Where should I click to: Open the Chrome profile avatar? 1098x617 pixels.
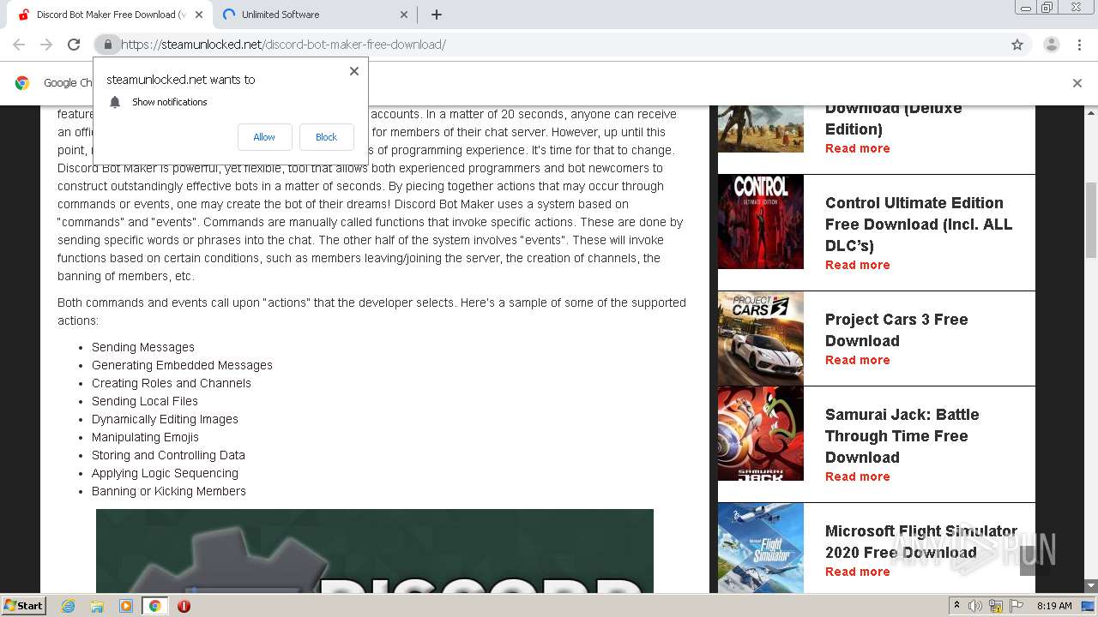pos(1052,45)
